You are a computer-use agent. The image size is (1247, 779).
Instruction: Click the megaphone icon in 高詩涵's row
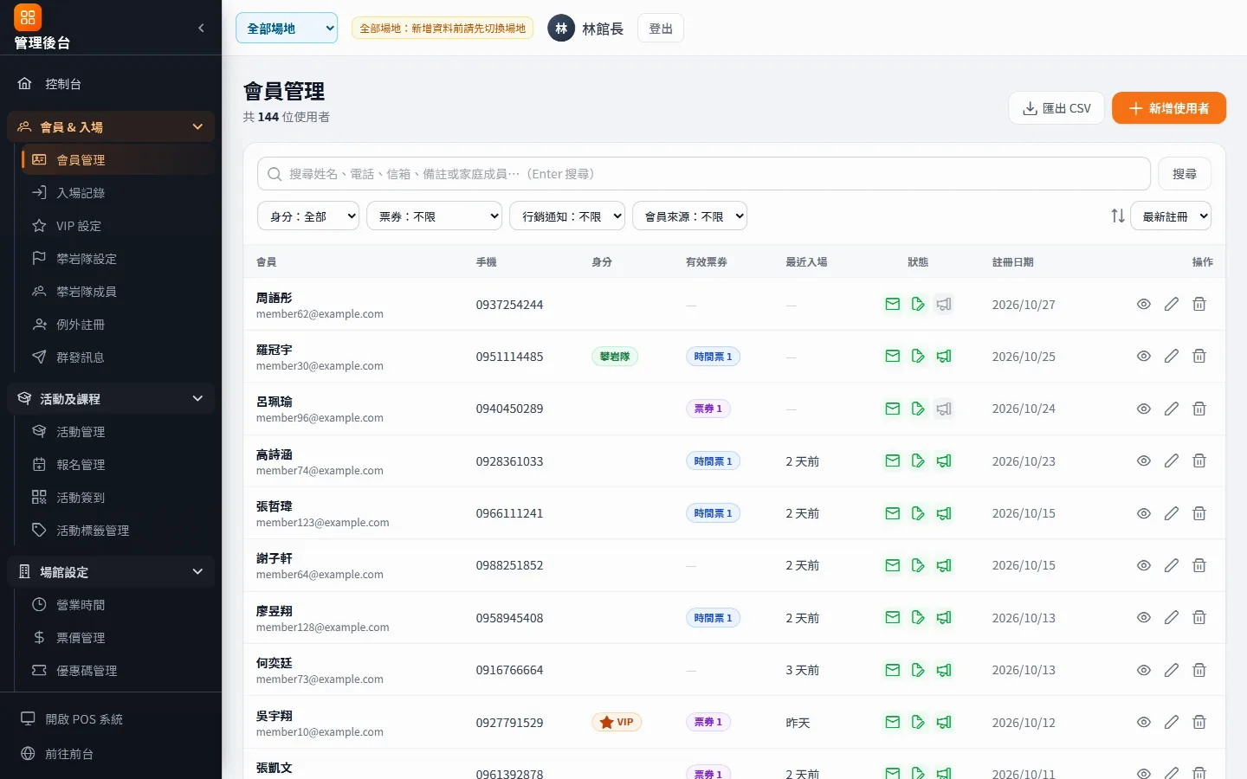tap(944, 461)
